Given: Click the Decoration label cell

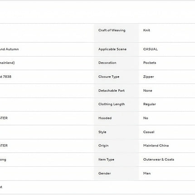Looking at the screenshot, I should click(x=116, y=63).
